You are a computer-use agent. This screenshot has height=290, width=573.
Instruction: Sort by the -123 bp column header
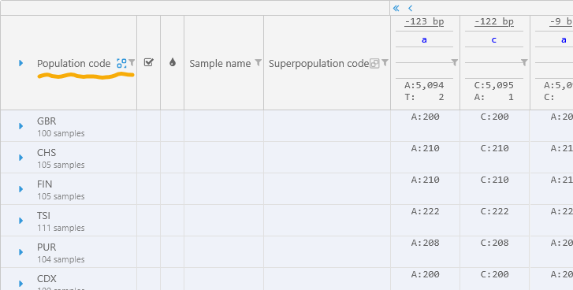[424, 21]
